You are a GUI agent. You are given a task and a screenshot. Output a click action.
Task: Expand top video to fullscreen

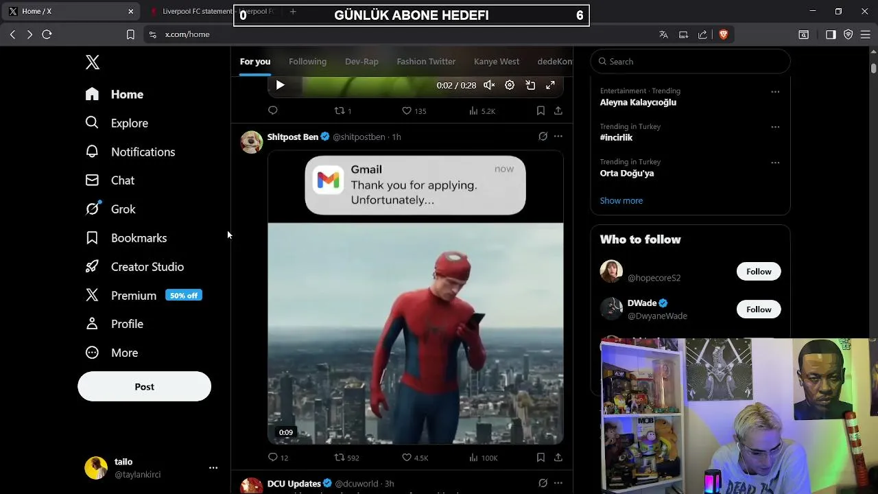550,85
